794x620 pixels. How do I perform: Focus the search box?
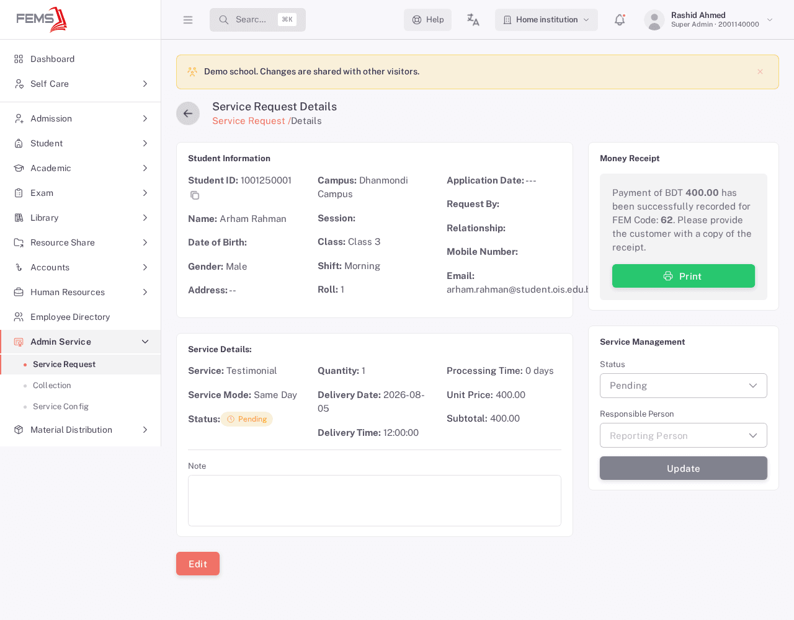tap(257, 20)
